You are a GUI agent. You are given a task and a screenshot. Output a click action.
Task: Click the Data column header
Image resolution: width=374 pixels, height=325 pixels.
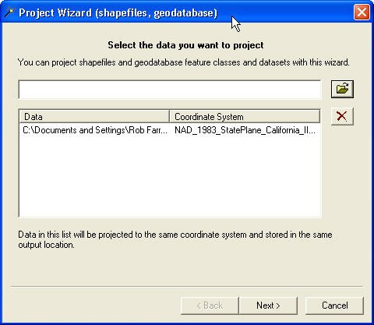click(x=94, y=116)
